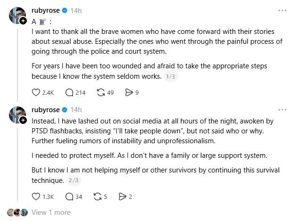Click the 14h timestamp on second post
This screenshot has width=296, height=221.
pyautogui.click(x=76, y=110)
